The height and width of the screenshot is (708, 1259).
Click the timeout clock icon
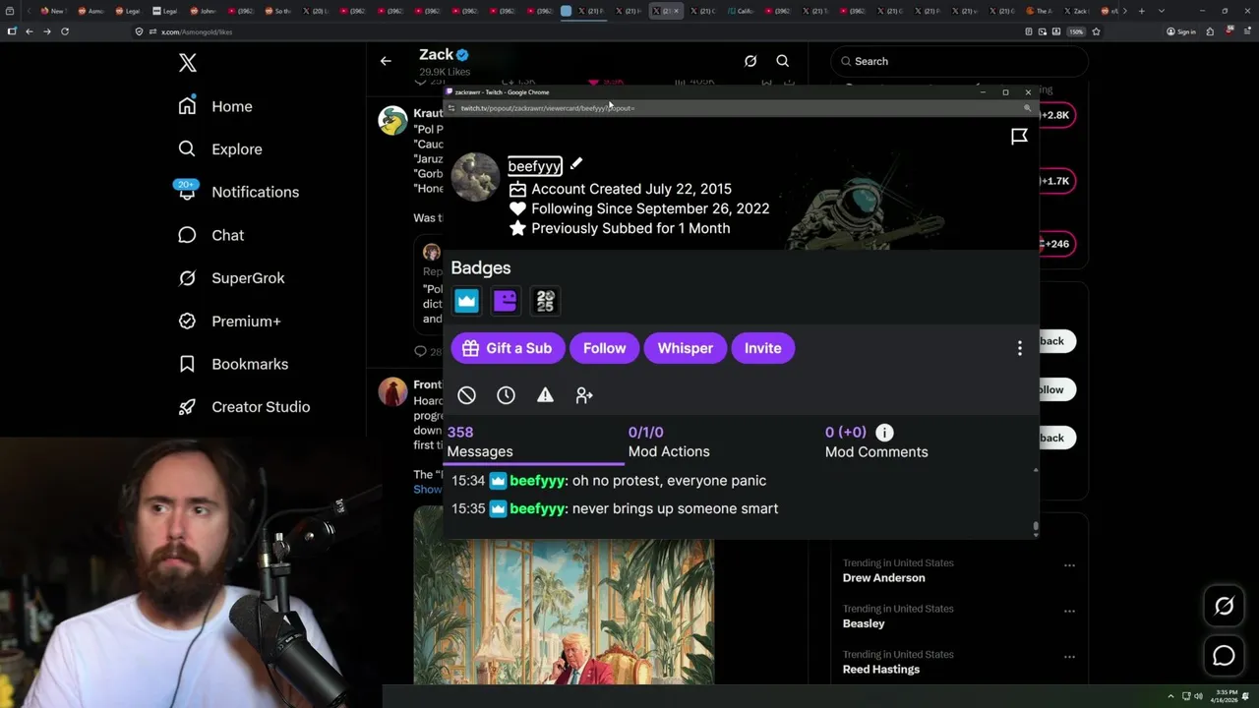tap(506, 395)
